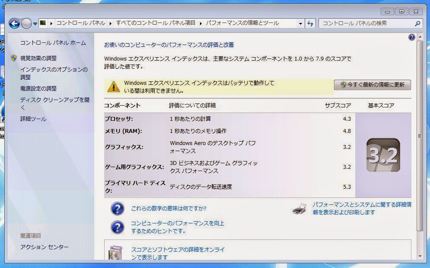This screenshot has height=268, width=430.
Task: Open recent pages dropdown beside Forward button
Action: click(x=35, y=24)
